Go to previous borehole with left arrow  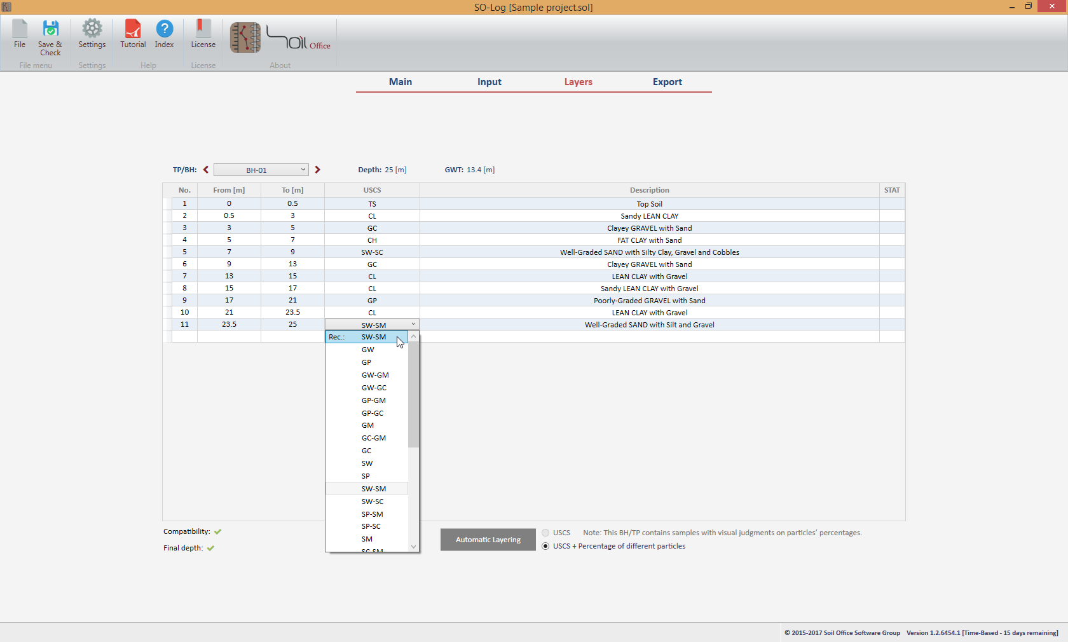pyautogui.click(x=206, y=170)
